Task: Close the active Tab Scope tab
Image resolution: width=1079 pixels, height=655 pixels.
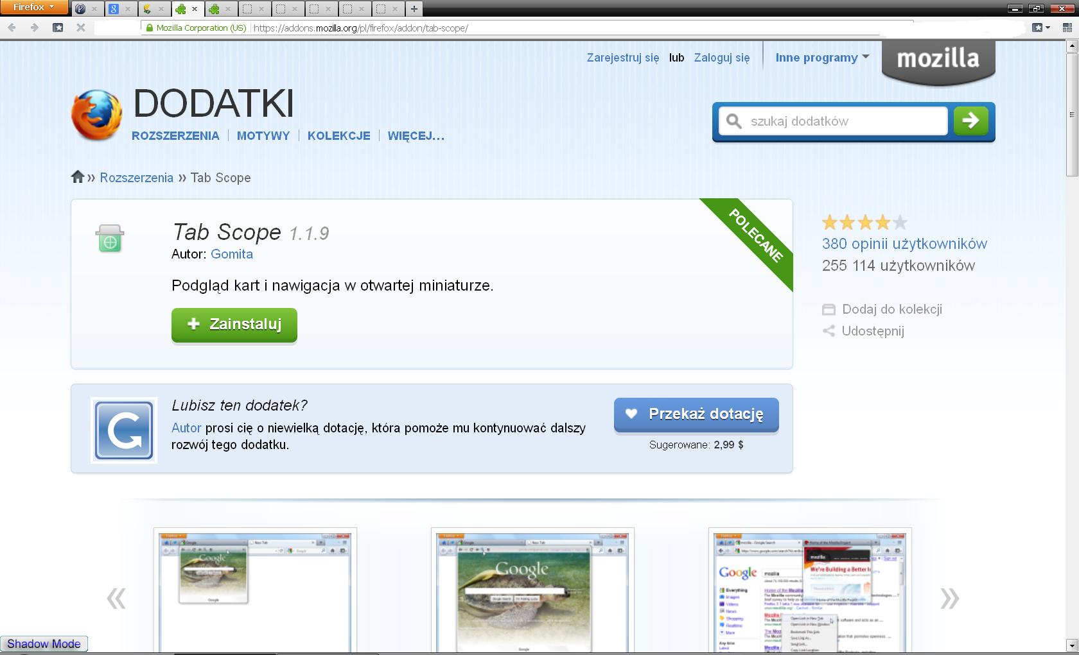Action: (x=195, y=9)
